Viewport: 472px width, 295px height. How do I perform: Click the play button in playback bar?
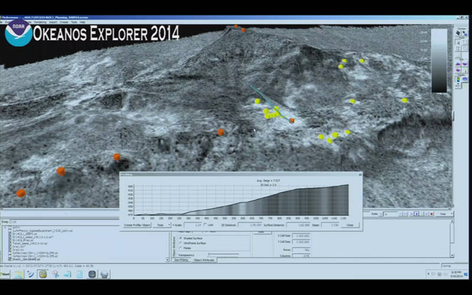coord(417,214)
